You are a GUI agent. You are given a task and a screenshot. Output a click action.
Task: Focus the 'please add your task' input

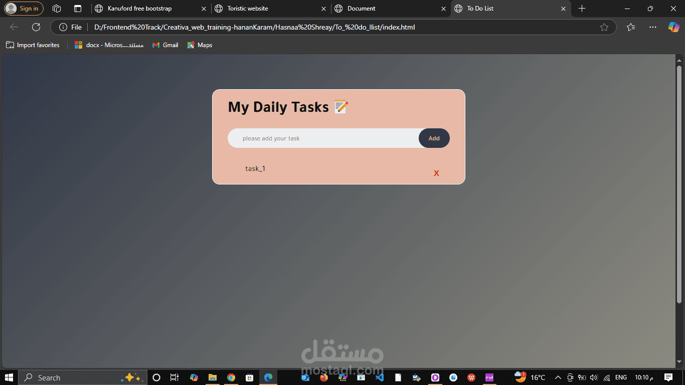[323, 138]
